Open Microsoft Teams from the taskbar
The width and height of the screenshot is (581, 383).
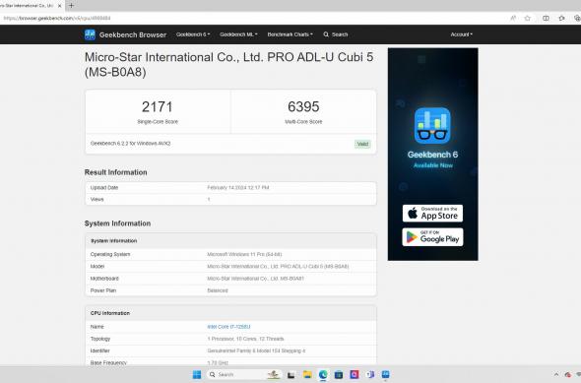370,374
